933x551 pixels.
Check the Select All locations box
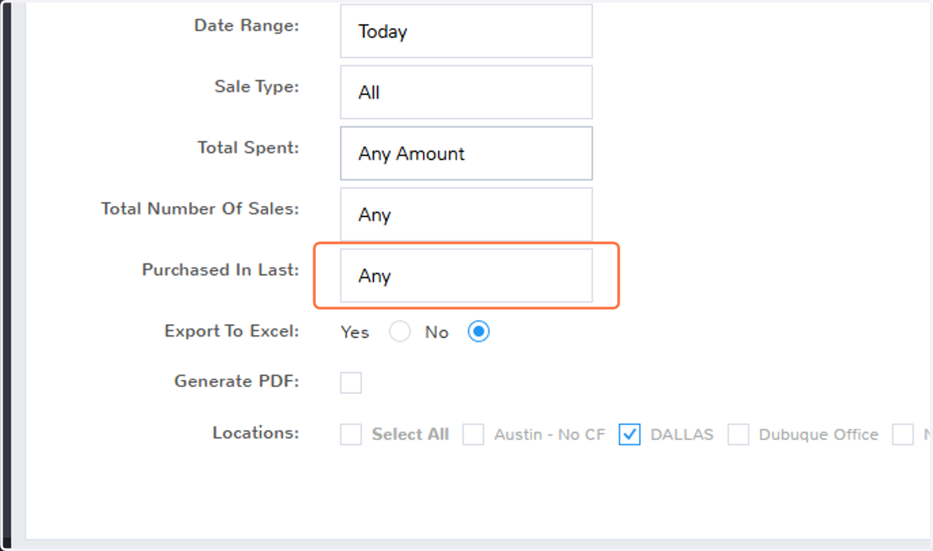click(x=351, y=434)
